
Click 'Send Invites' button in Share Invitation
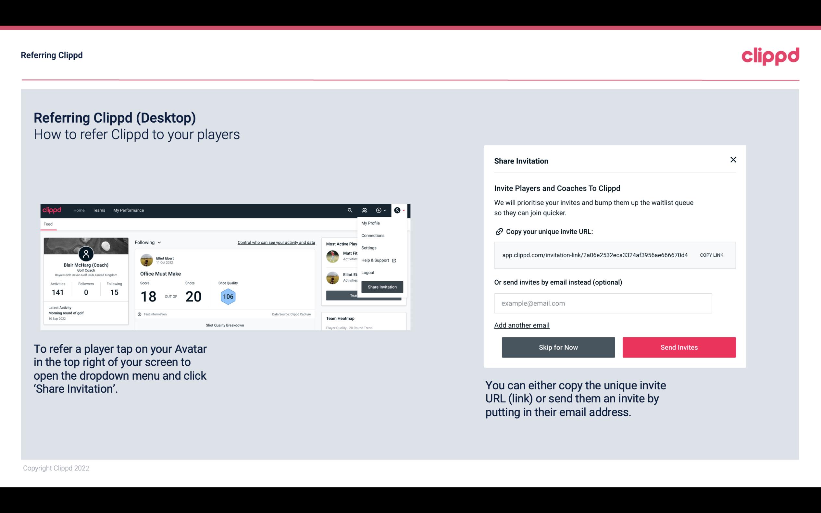click(x=679, y=348)
